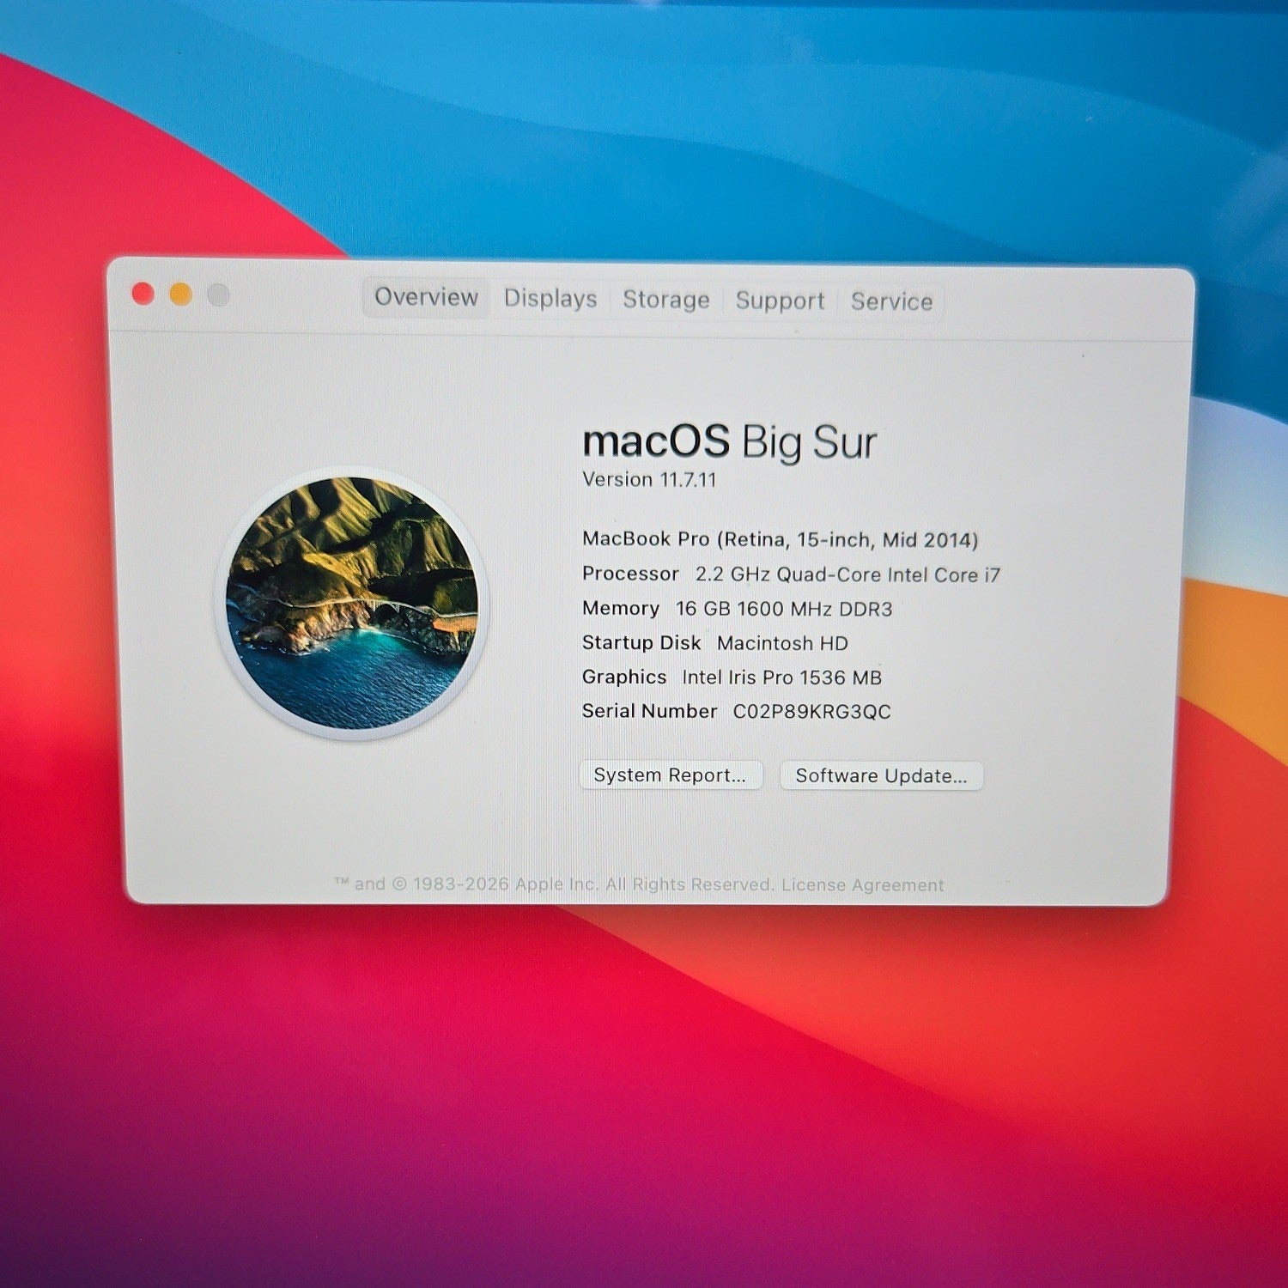This screenshot has height=1288, width=1288.
Task: Click the MacBook Pro (Retina, 15-inch, Mid 2014) line
Action: tap(780, 539)
